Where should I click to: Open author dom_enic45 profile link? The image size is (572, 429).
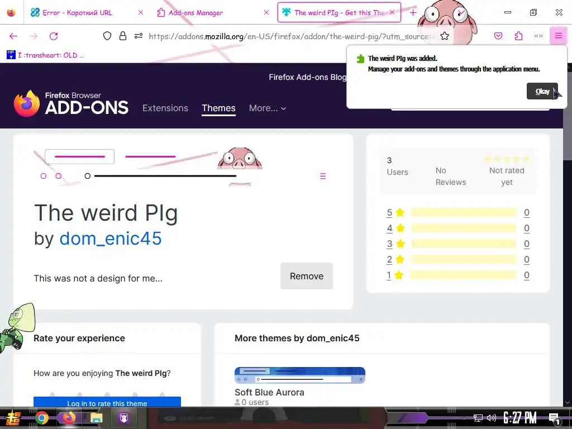pos(111,239)
